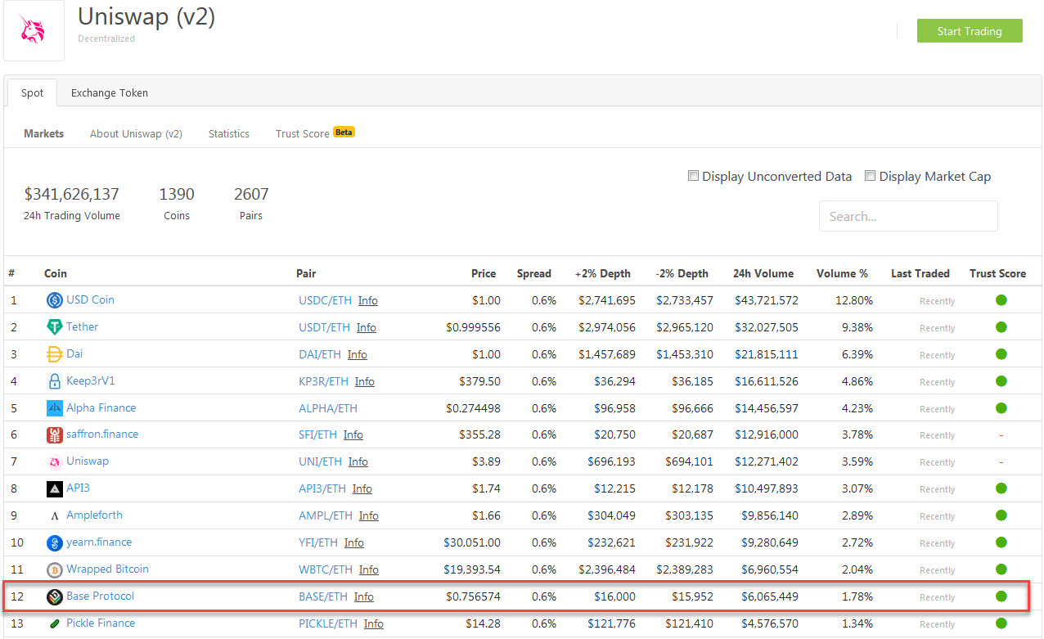Click the $341,626,137 trading volume value

(x=72, y=195)
